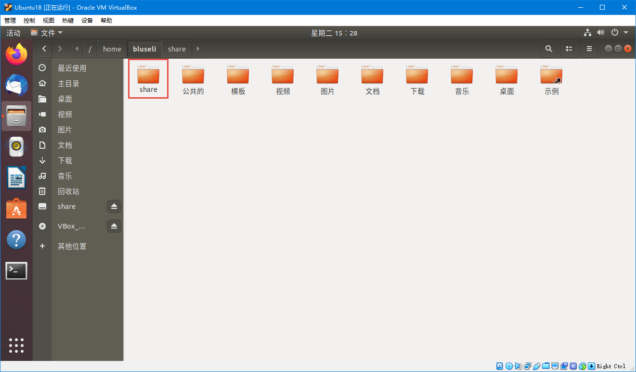This screenshot has height=372, width=636.
Task: Show applications grid button
Action: coord(16,345)
